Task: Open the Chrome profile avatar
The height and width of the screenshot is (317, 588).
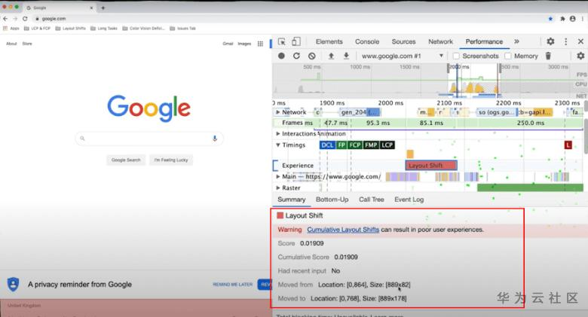Action: (x=573, y=18)
